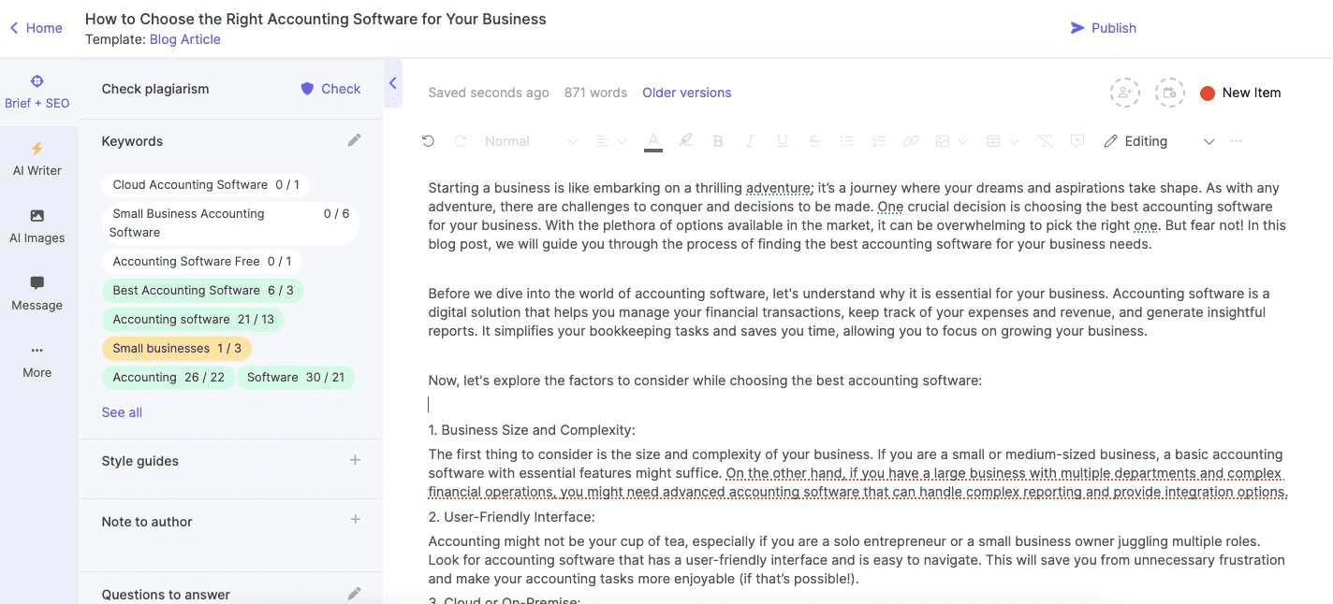Expand Style guides with plus icon
The width and height of the screenshot is (1333, 604).
[355, 460]
